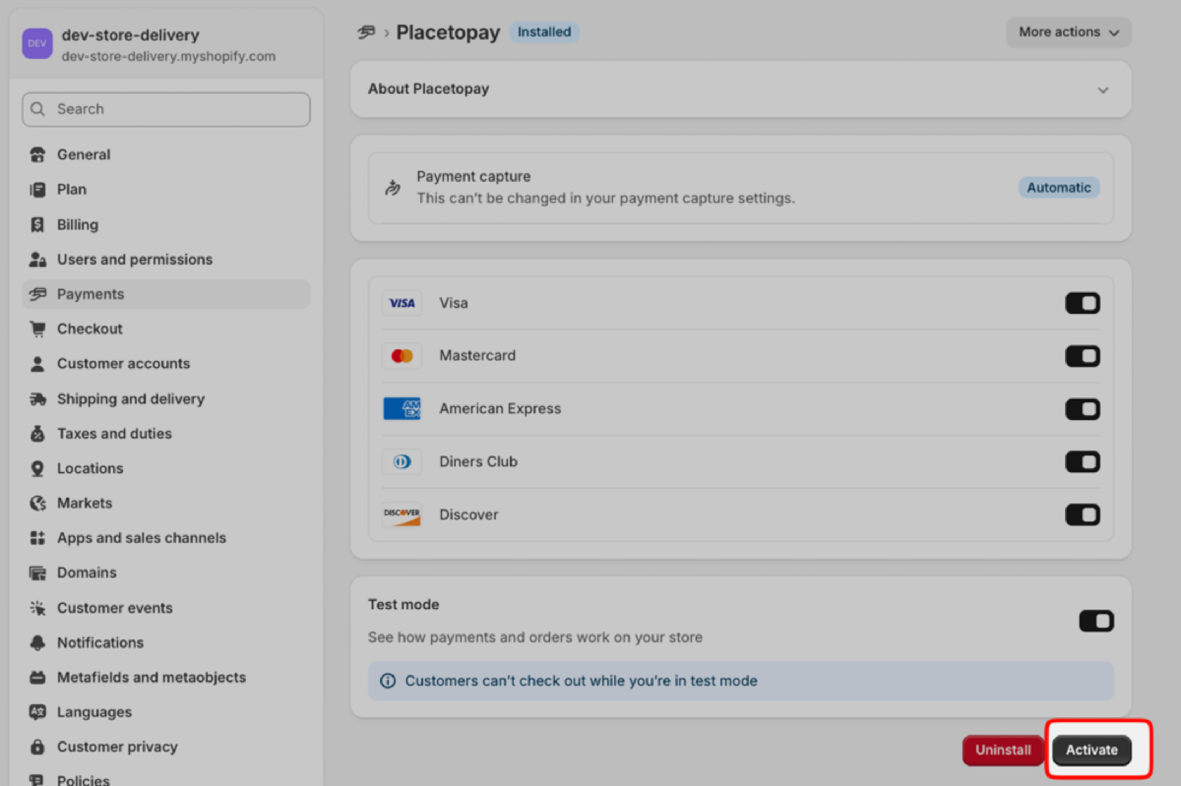Go to Checkout settings in sidebar
This screenshot has height=786, width=1181.
tap(90, 329)
